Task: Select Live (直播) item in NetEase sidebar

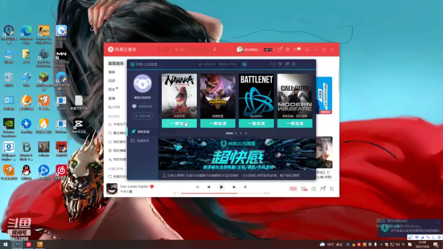Action: tap(112, 98)
